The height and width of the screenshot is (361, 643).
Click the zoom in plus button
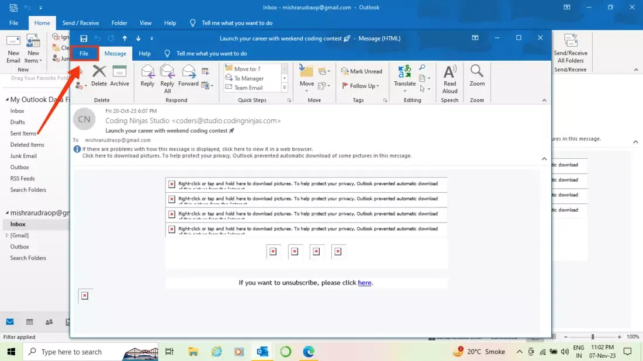tap(619, 337)
